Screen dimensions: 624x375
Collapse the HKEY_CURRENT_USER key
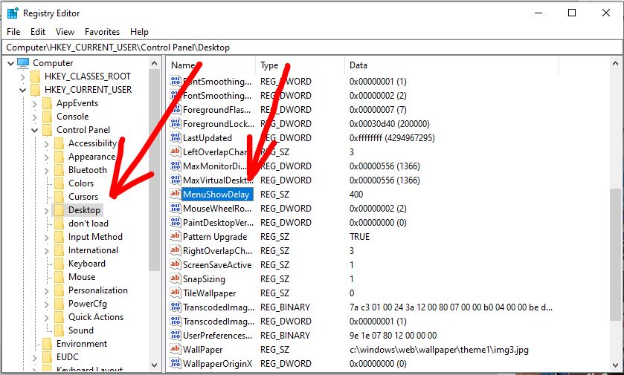[22, 90]
